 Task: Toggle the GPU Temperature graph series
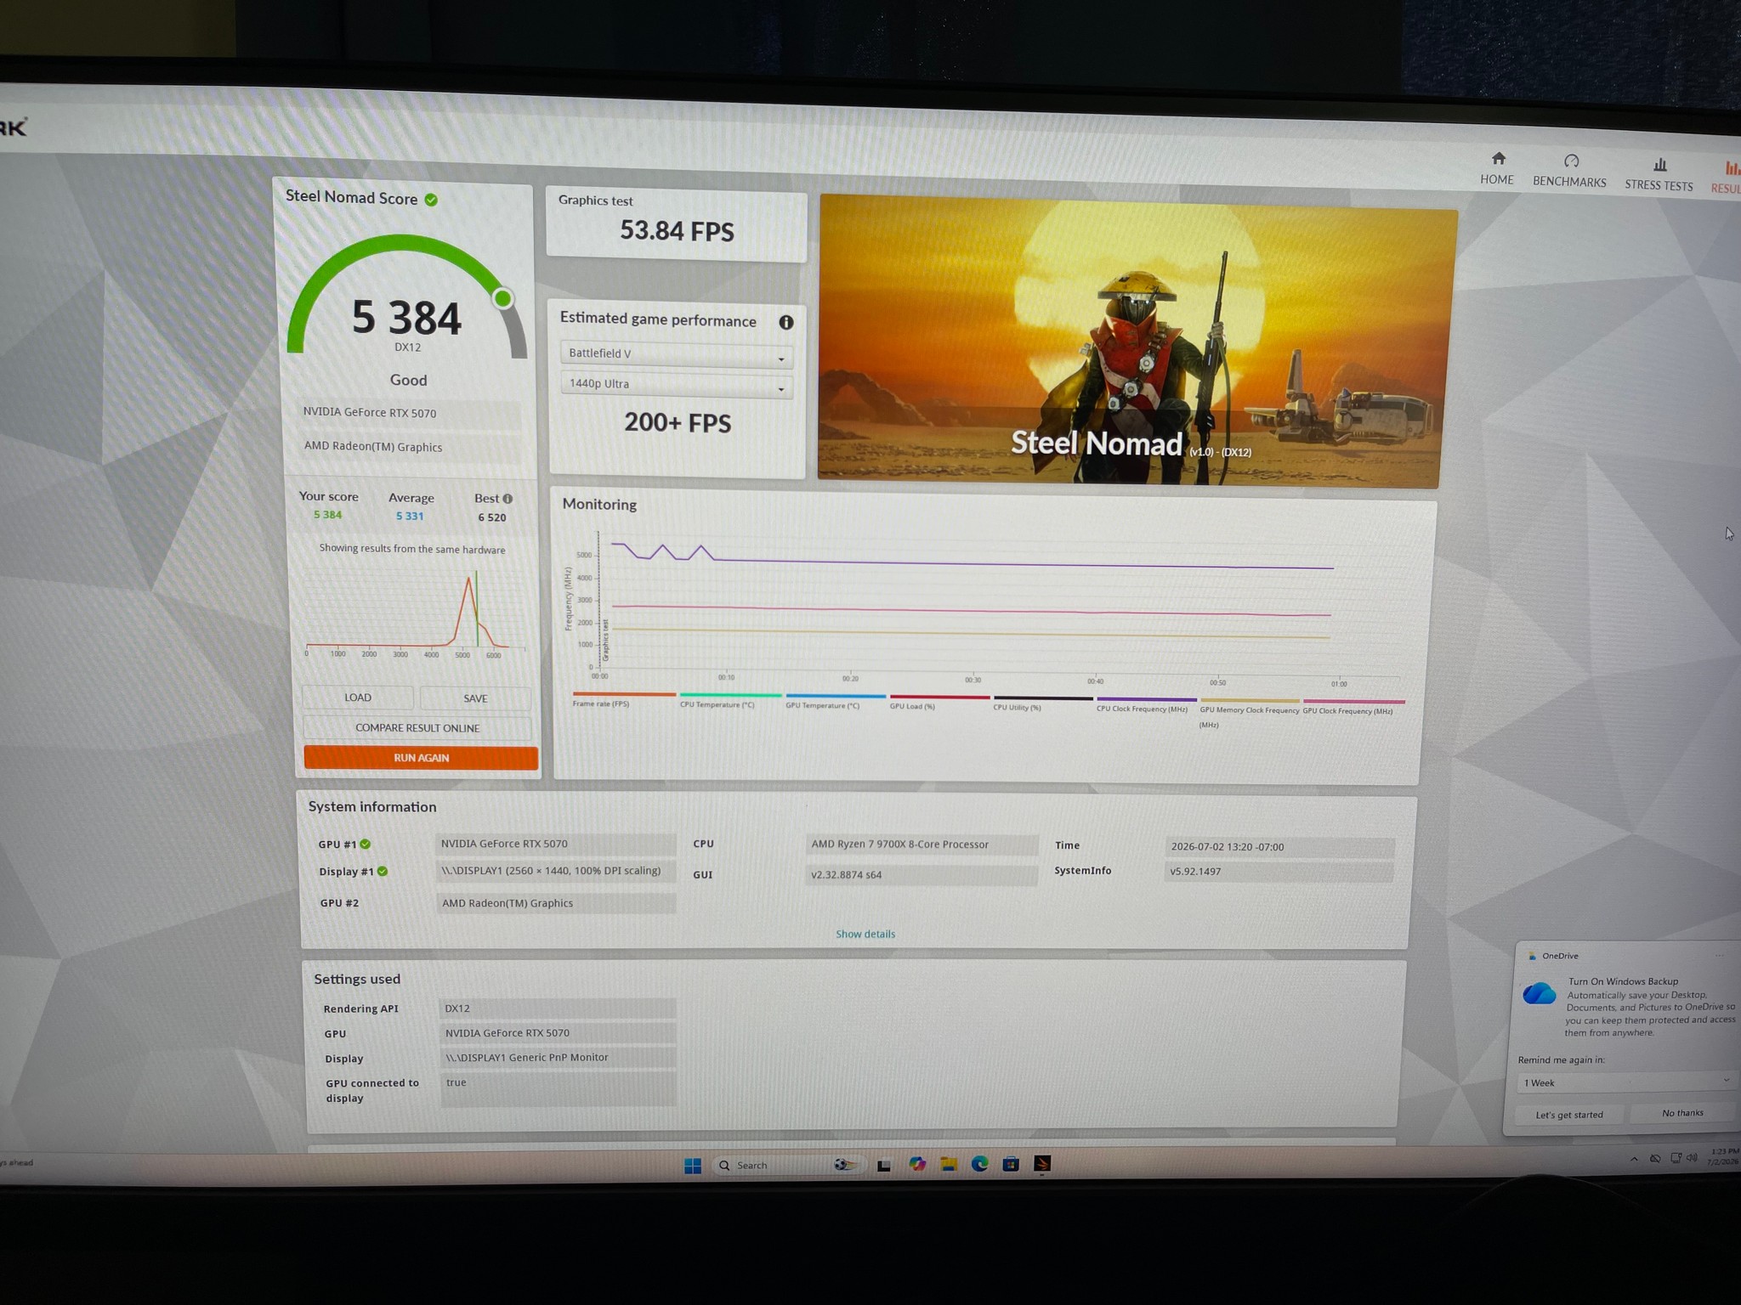(834, 701)
